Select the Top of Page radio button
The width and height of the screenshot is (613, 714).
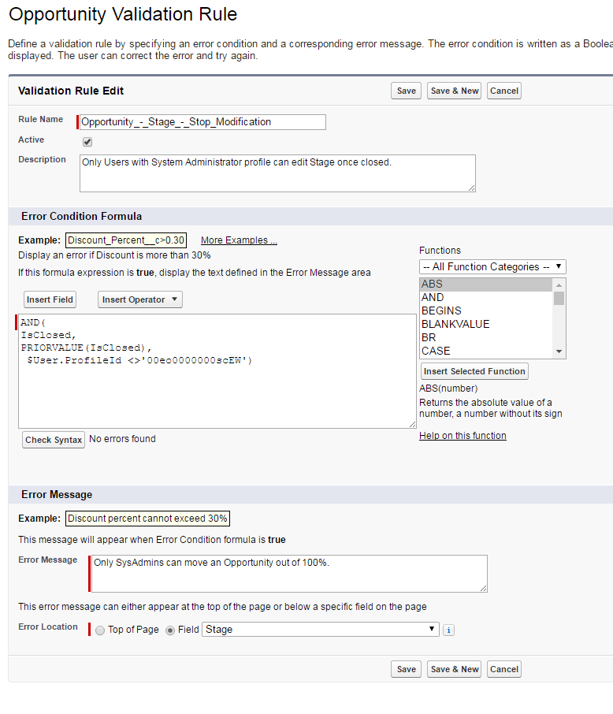pyautogui.click(x=100, y=630)
